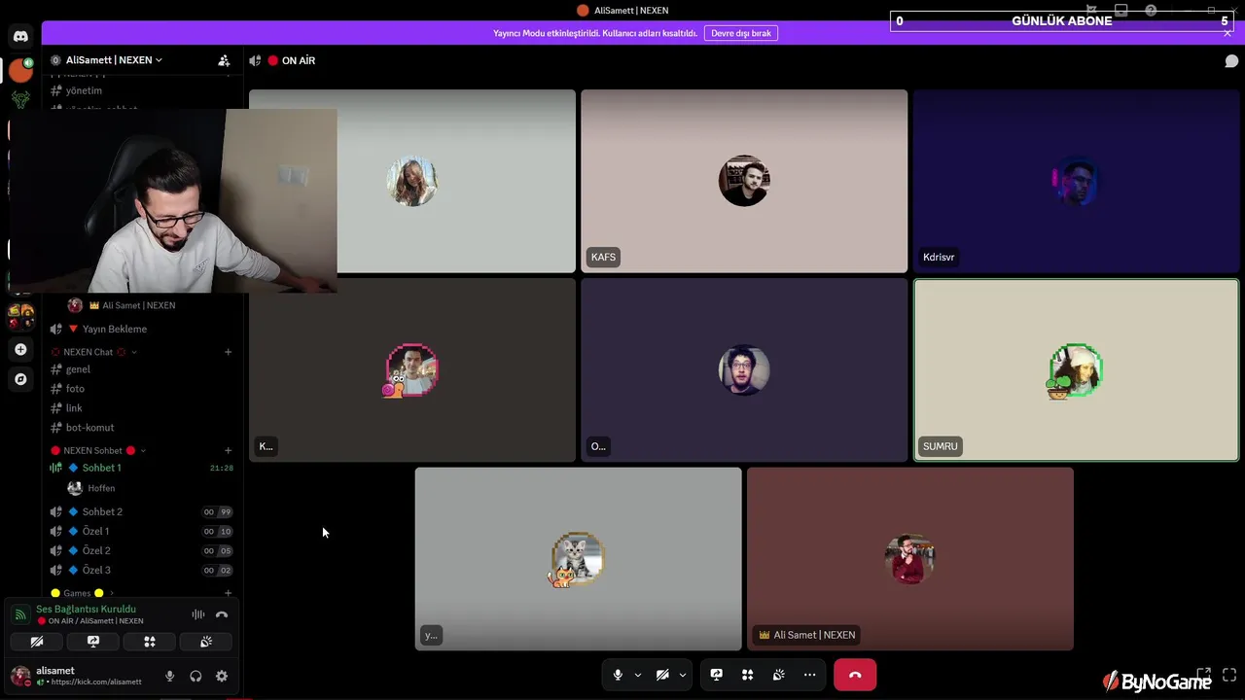Select the Kdrisvr participant tile
The width and height of the screenshot is (1245, 700).
click(1076, 181)
